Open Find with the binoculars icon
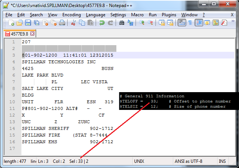 click(x=122, y=23)
